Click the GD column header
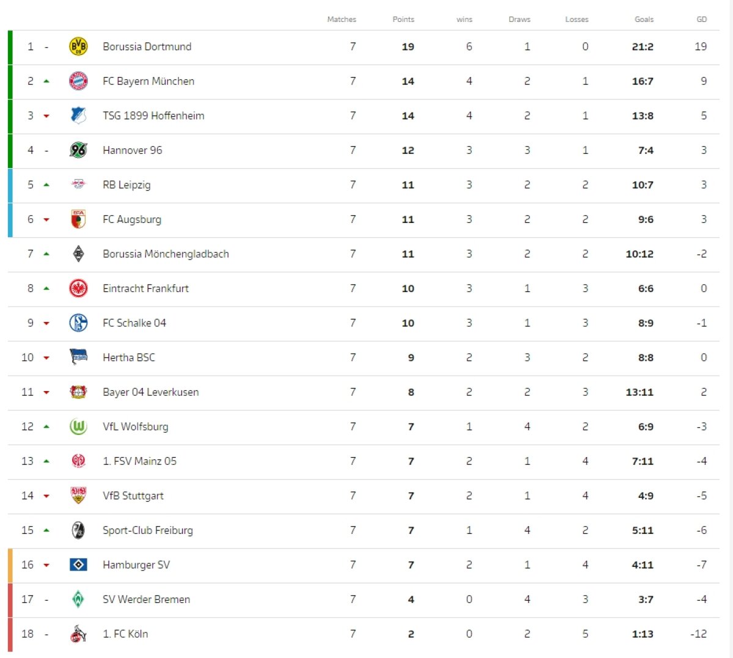This screenshot has width=733, height=658. (x=702, y=20)
